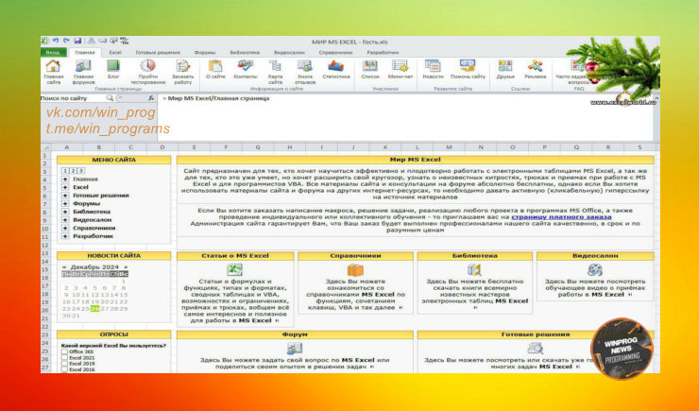Click the Декабрь 2024 calendar title
The width and height of the screenshot is (699, 411).
(x=94, y=267)
